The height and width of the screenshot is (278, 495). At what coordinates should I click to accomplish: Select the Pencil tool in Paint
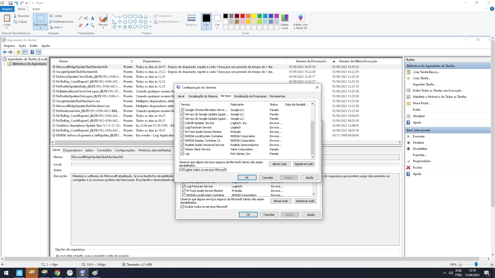80,18
